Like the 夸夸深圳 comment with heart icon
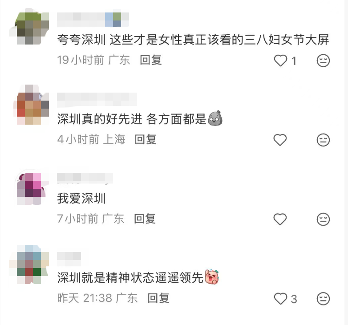The width and height of the screenshot is (348, 325). point(280,61)
